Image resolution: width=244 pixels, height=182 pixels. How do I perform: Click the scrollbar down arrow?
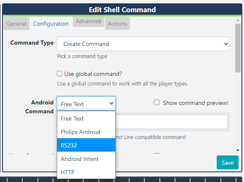point(238,150)
